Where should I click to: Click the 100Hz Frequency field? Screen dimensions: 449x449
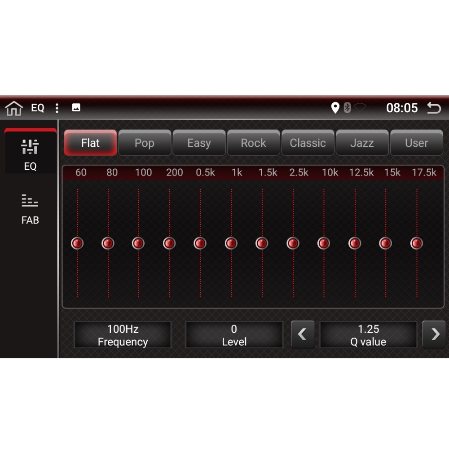(123, 335)
